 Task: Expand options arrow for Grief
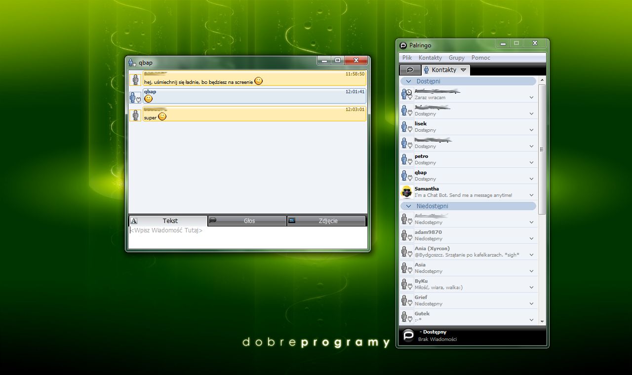click(531, 304)
